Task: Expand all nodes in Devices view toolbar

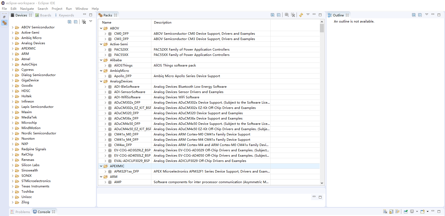Action: coord(69,22)
